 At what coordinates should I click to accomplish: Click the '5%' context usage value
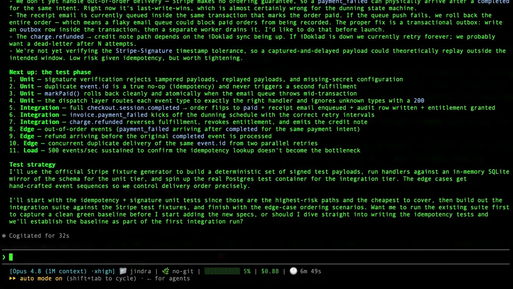coord(247,271)
